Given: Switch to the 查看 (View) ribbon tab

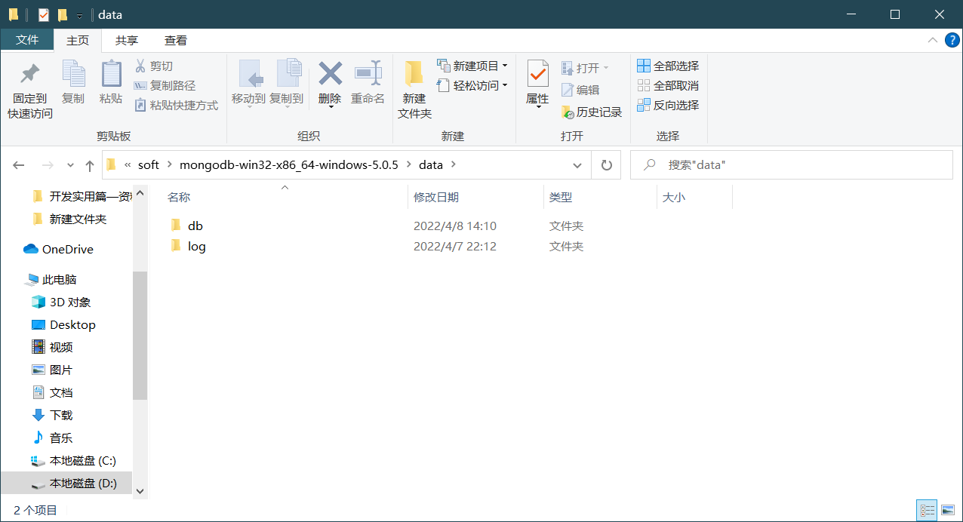Looking at the screenshot, I should tap(177, 40).
